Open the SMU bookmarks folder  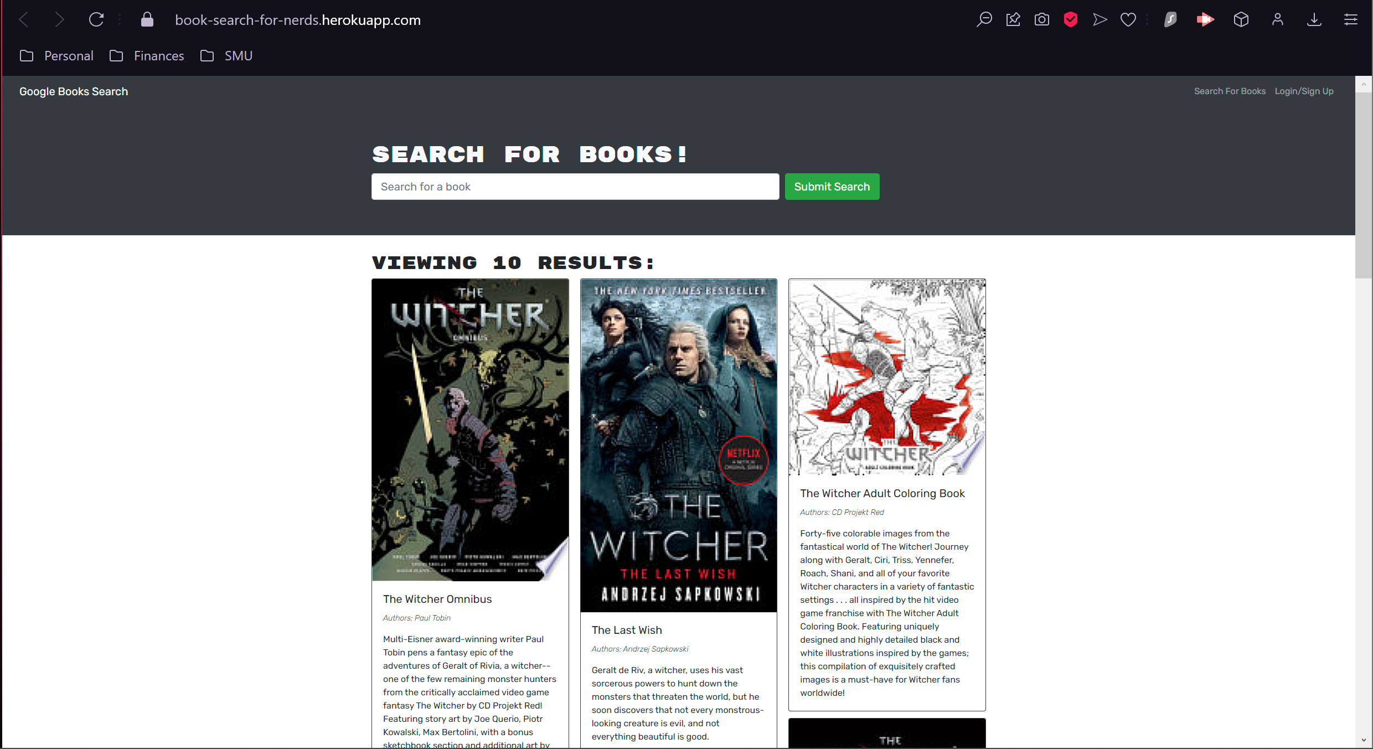tap(226, 56)
